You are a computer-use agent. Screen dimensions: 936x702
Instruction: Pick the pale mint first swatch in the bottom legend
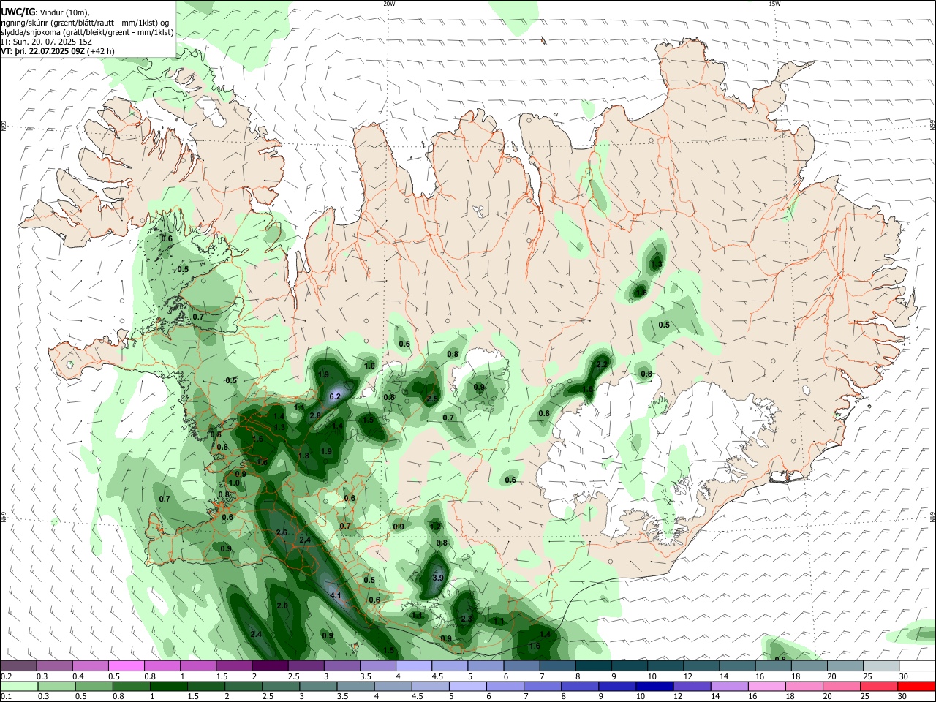tap(18, 686)
